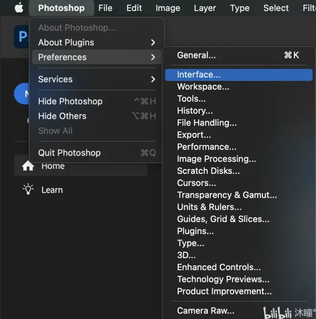Open Product Improvement preferences
316x319 pixels.
(239, 291)
